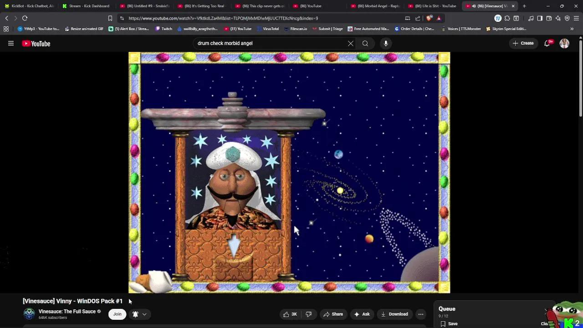Toggle notification bell for Vinesauce channel

pos(135,314)
